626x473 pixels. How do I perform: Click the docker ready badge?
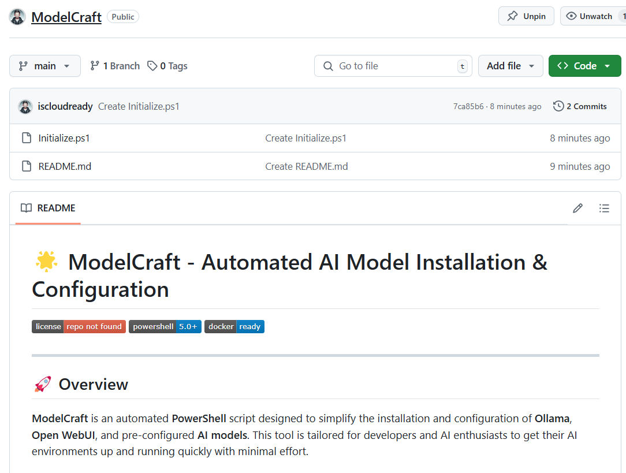(234, 326)
